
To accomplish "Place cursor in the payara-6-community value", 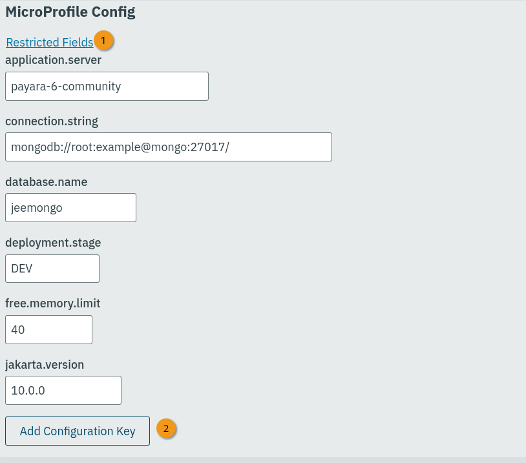I will click(x=66, y=86).
